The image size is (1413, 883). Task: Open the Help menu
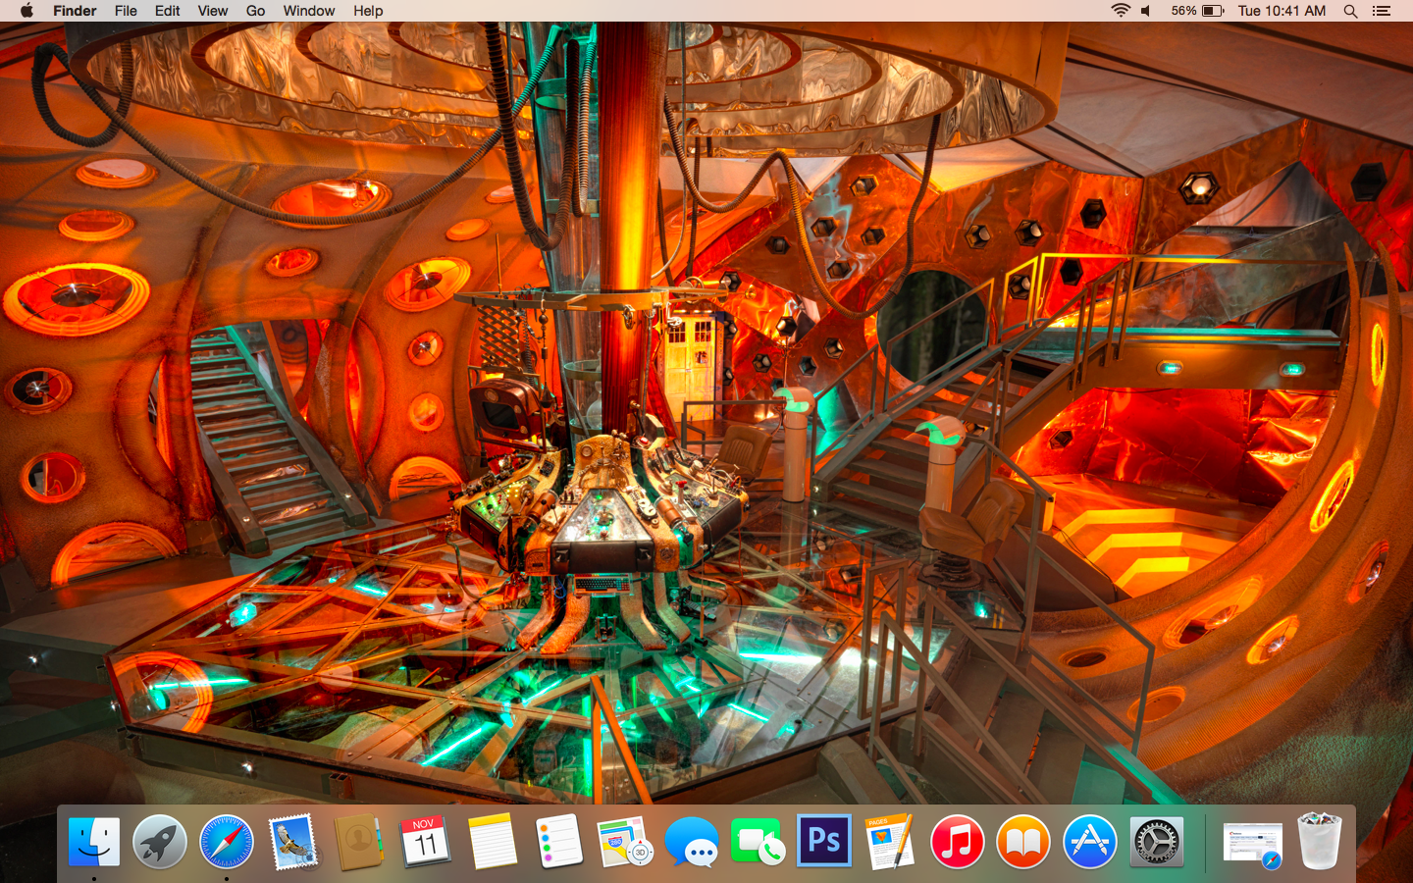pyautogui.click(x=368, y=11)
